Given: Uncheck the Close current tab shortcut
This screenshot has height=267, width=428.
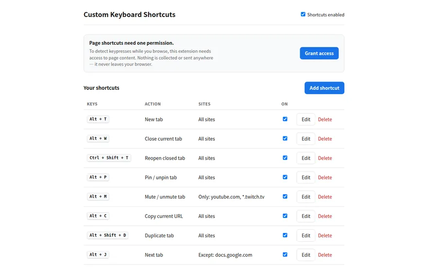Looking at the screenshot, I should [285, 138].
